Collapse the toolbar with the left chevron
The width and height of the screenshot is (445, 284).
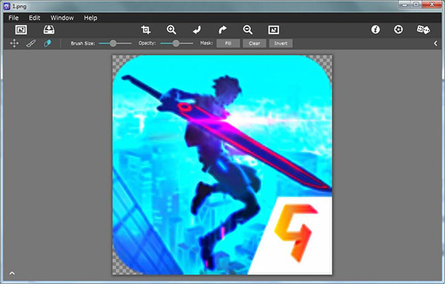pos(435,44)
